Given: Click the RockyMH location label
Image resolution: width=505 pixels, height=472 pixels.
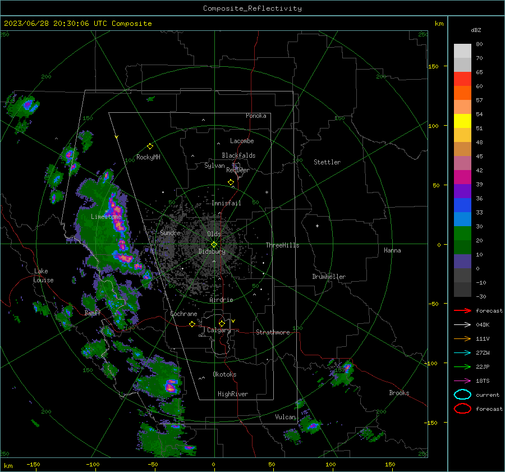Looking at the screenshot, I should [x=148, y=157].
